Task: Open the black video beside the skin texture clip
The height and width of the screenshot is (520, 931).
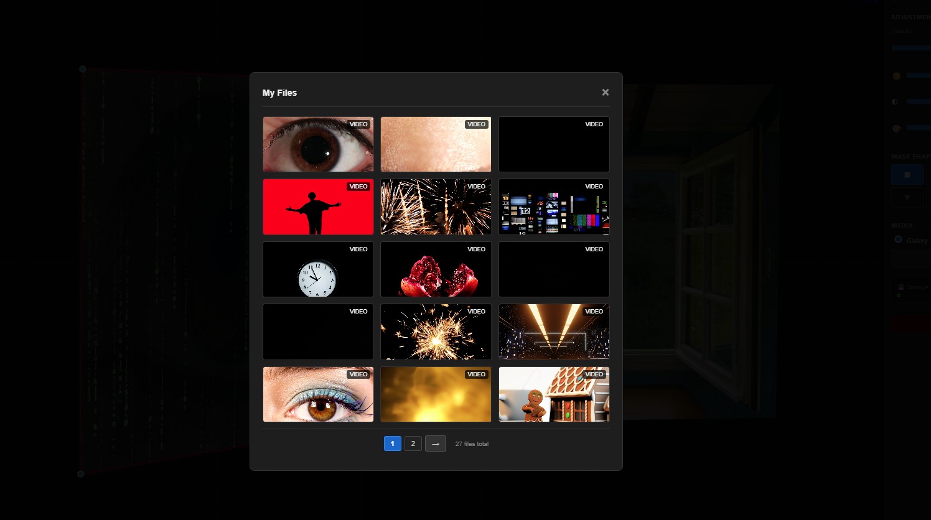Action: 554,144
